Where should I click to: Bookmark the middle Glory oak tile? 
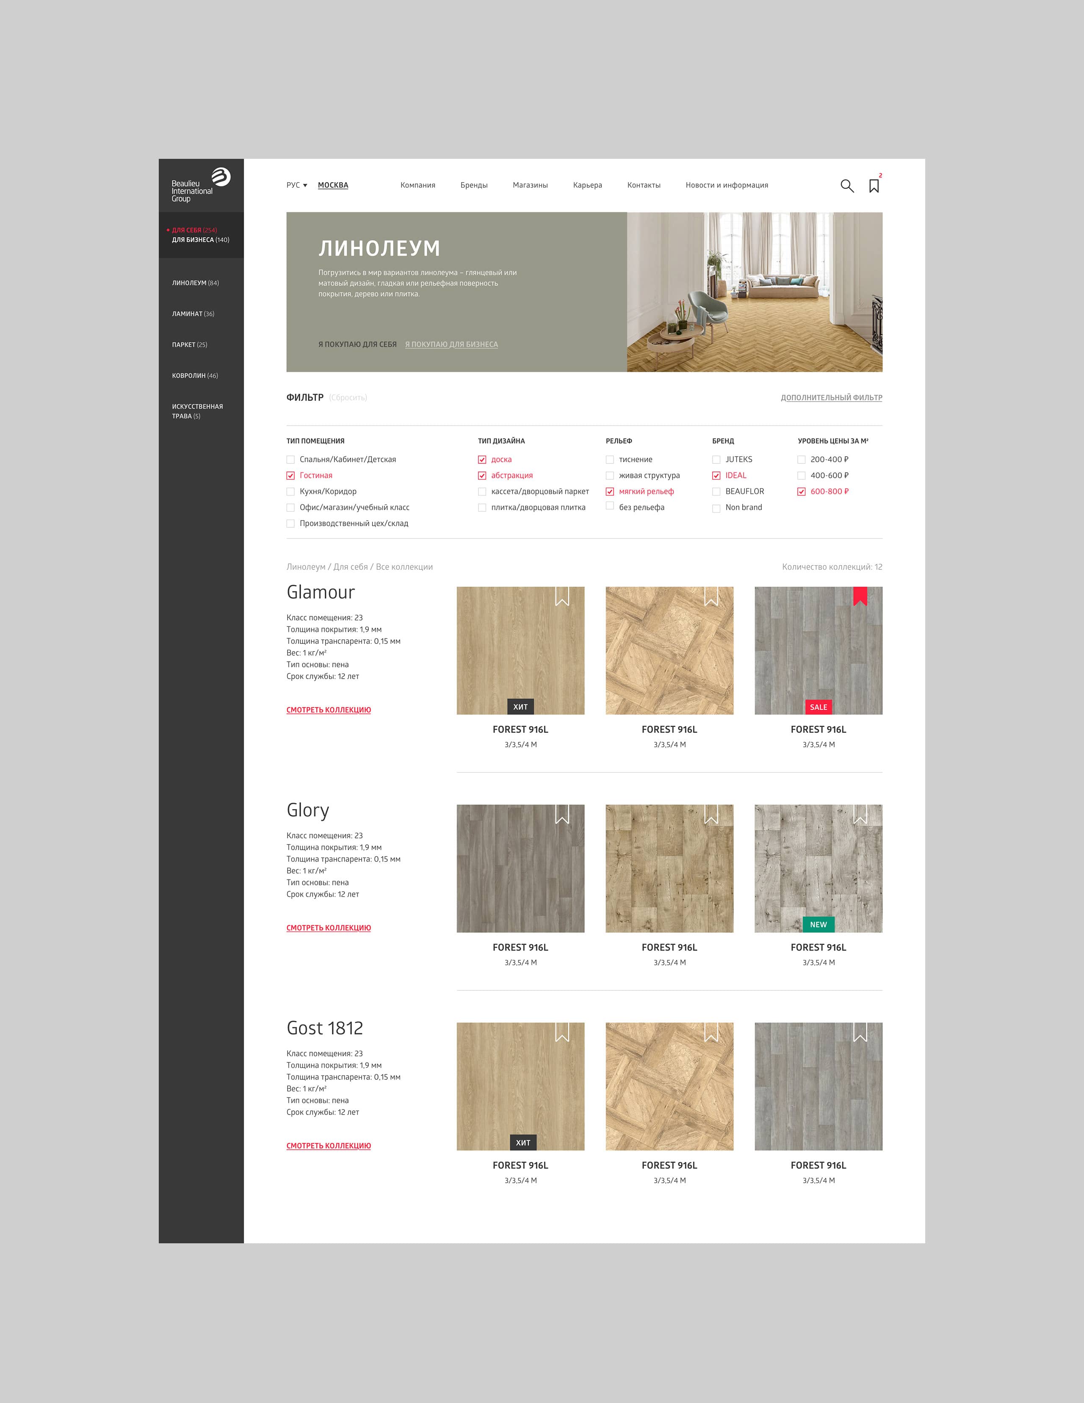711,814
